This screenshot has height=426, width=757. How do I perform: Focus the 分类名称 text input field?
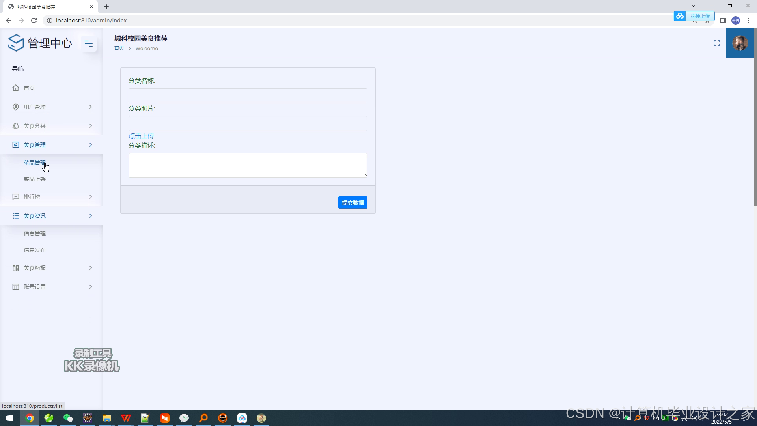pyautogui.click(x=248, y=96)
